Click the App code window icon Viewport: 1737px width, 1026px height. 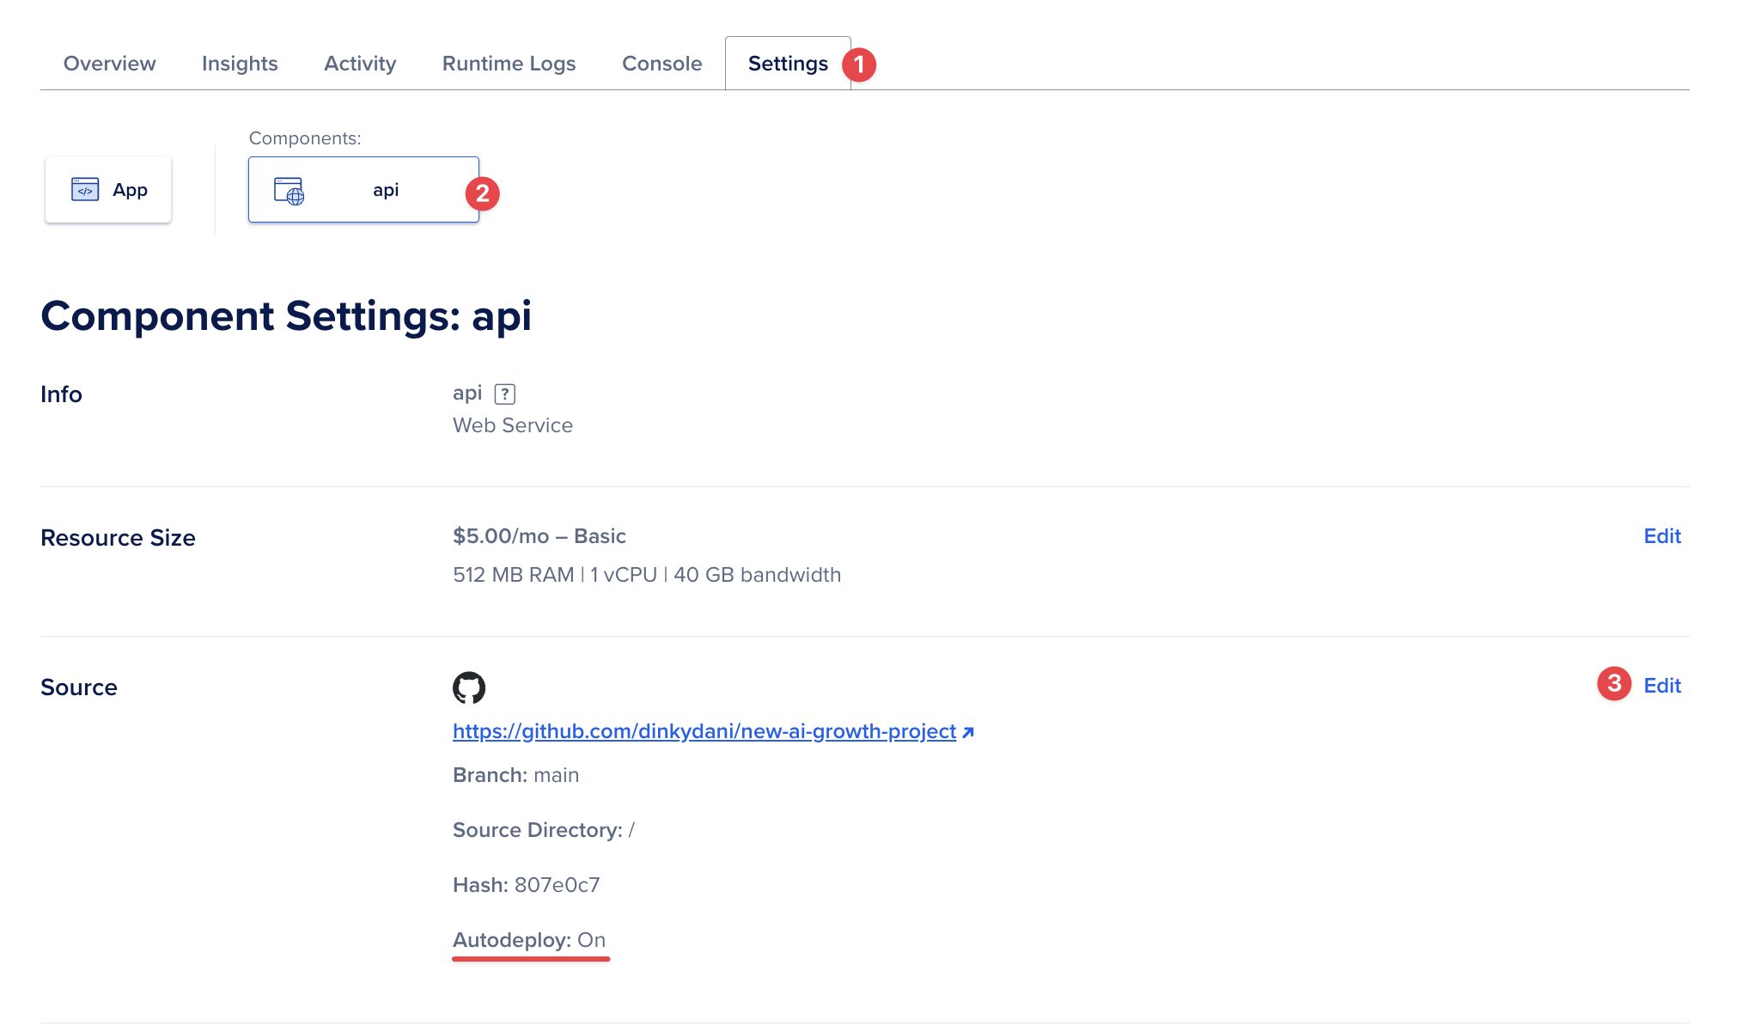(85, 189)
